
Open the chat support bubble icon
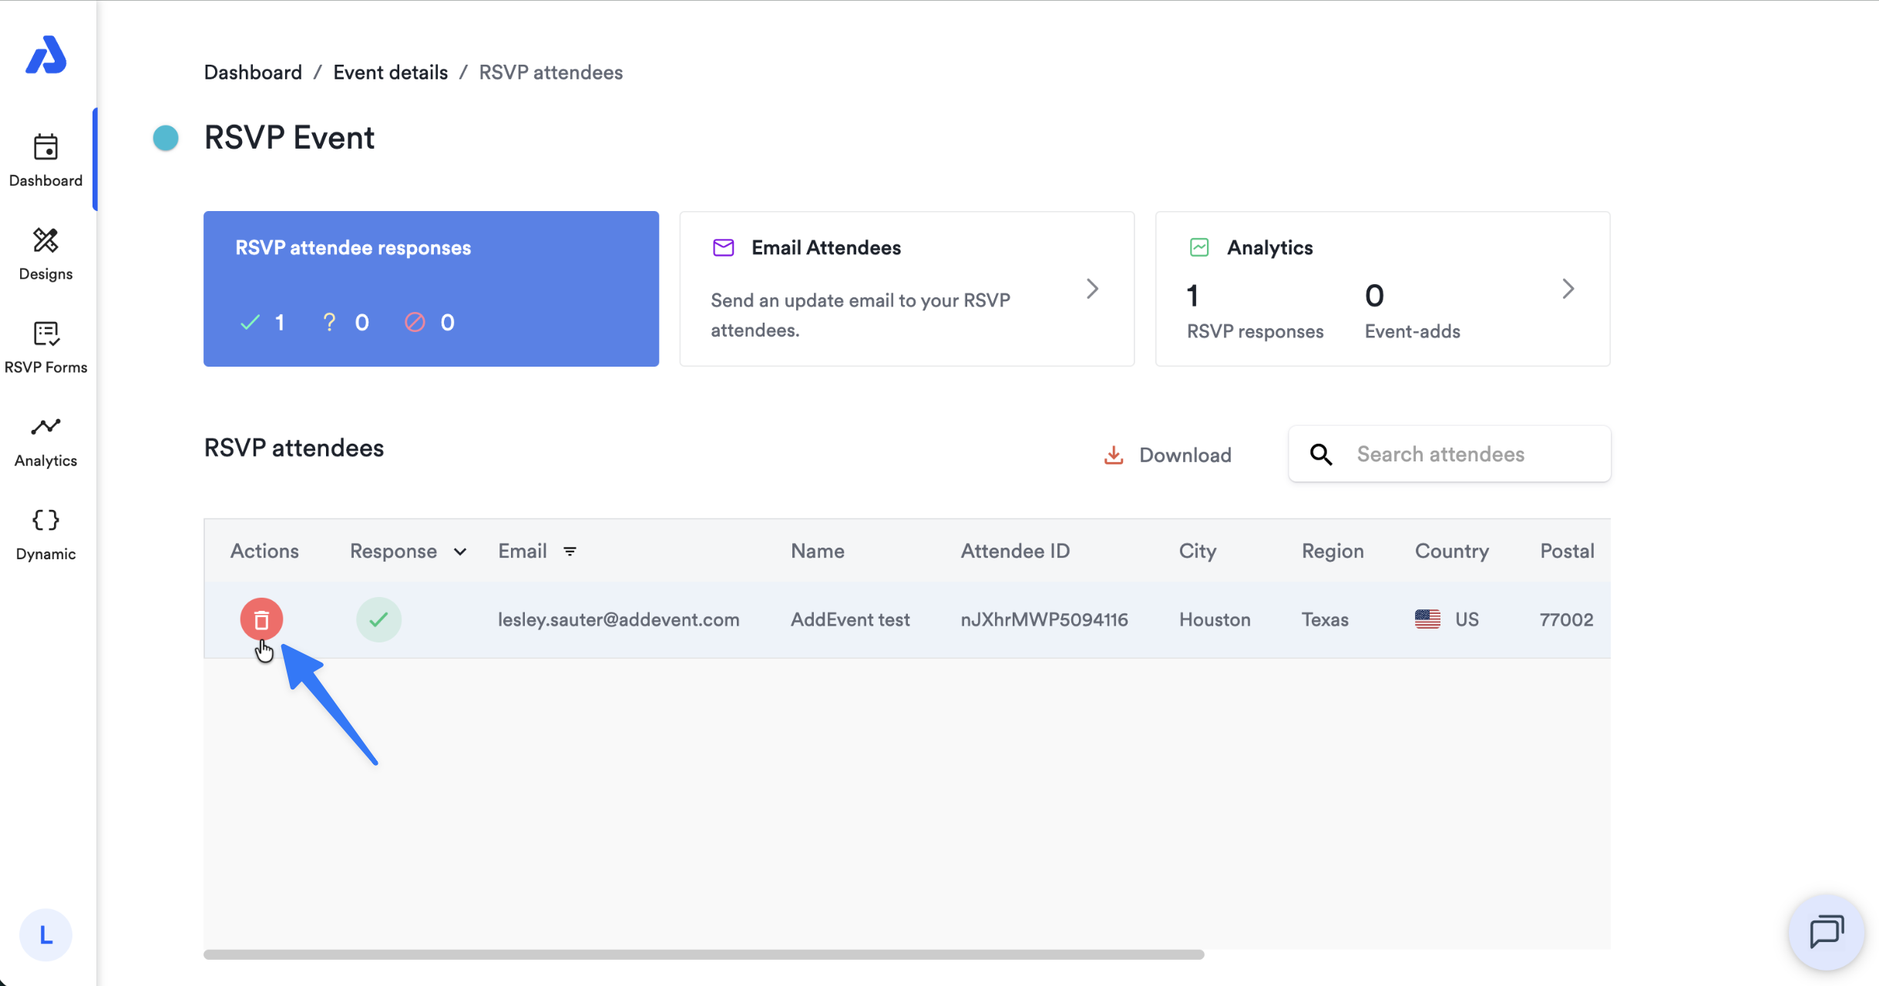1827,932
